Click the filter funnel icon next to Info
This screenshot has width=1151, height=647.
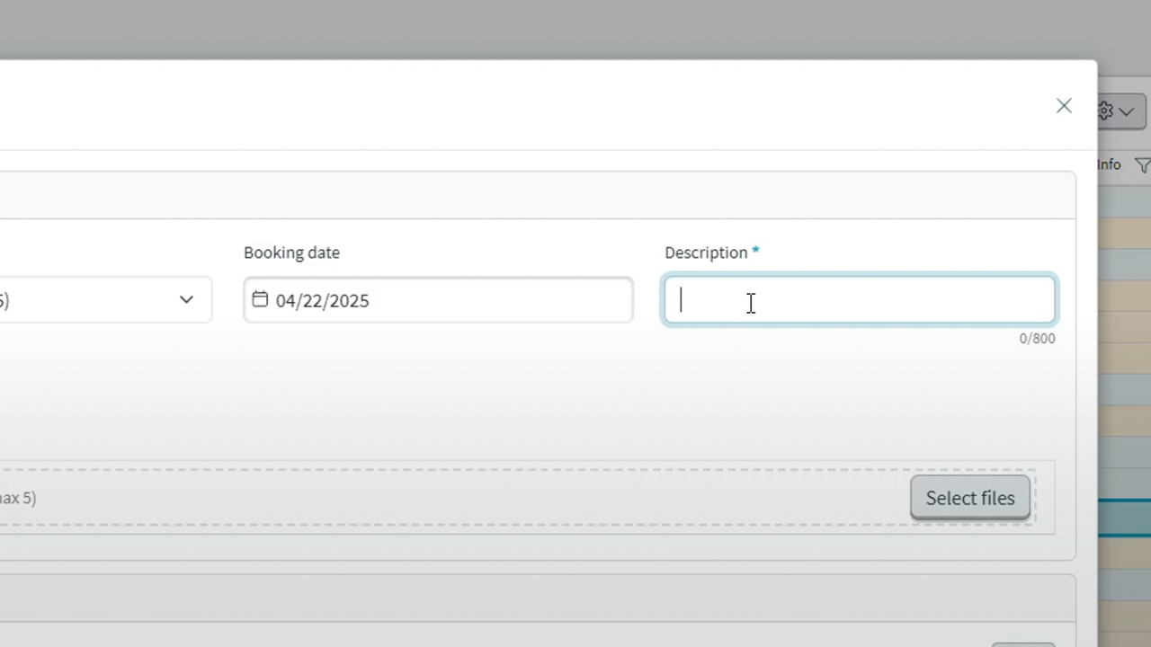(x=1142, y=165)
